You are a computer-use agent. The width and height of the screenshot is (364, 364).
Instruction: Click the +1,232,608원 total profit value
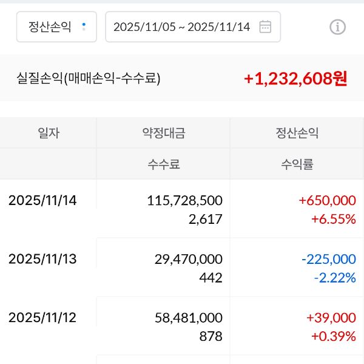[295, 78]
